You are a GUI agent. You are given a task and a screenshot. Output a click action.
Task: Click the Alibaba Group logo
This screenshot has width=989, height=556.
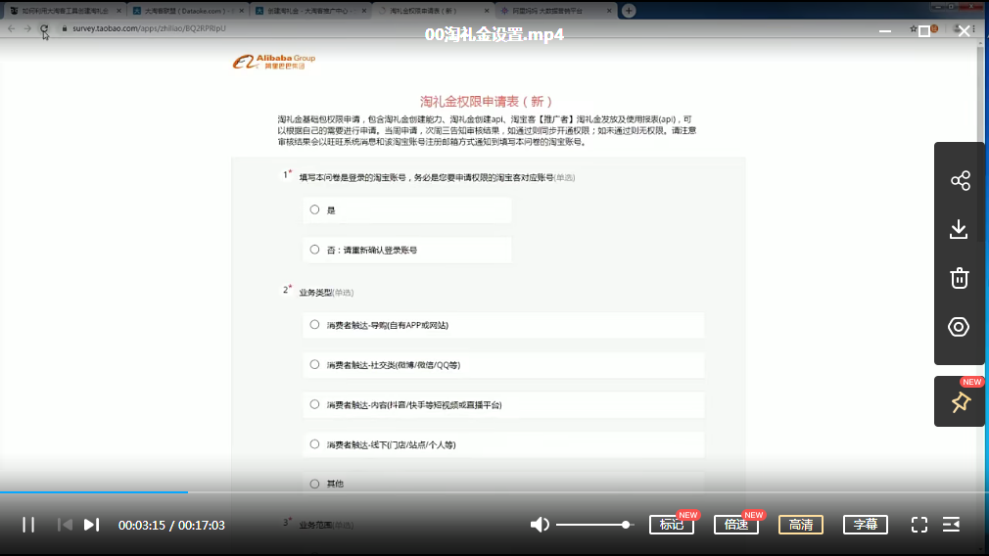[x=274, y=61]
